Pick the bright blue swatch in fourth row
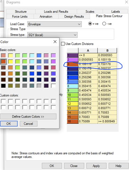This screenshot has width=129, height=170. [x=32, y=73]
